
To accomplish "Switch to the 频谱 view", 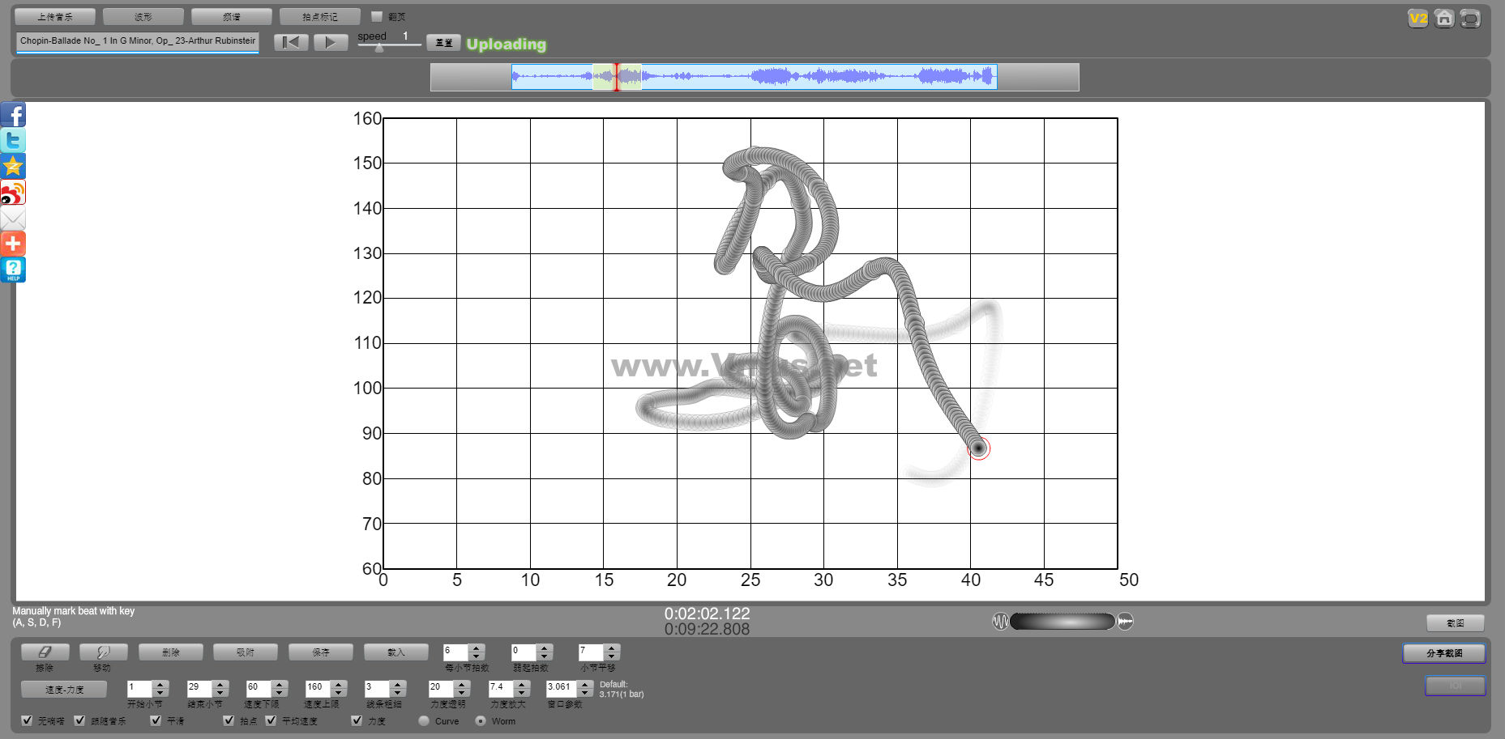I will click(232, 16).
